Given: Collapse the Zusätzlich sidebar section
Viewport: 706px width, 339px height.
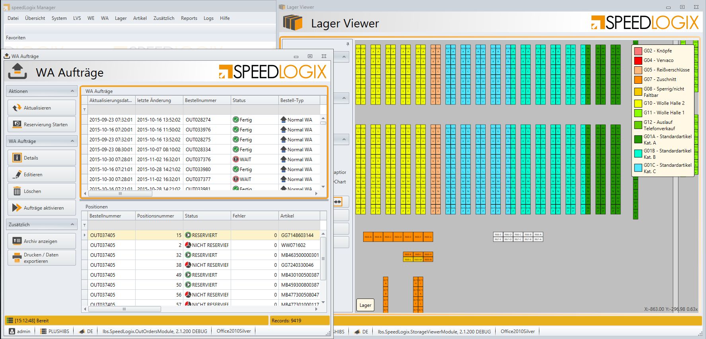Looking at the screenshot, I should tap(72, 224).
